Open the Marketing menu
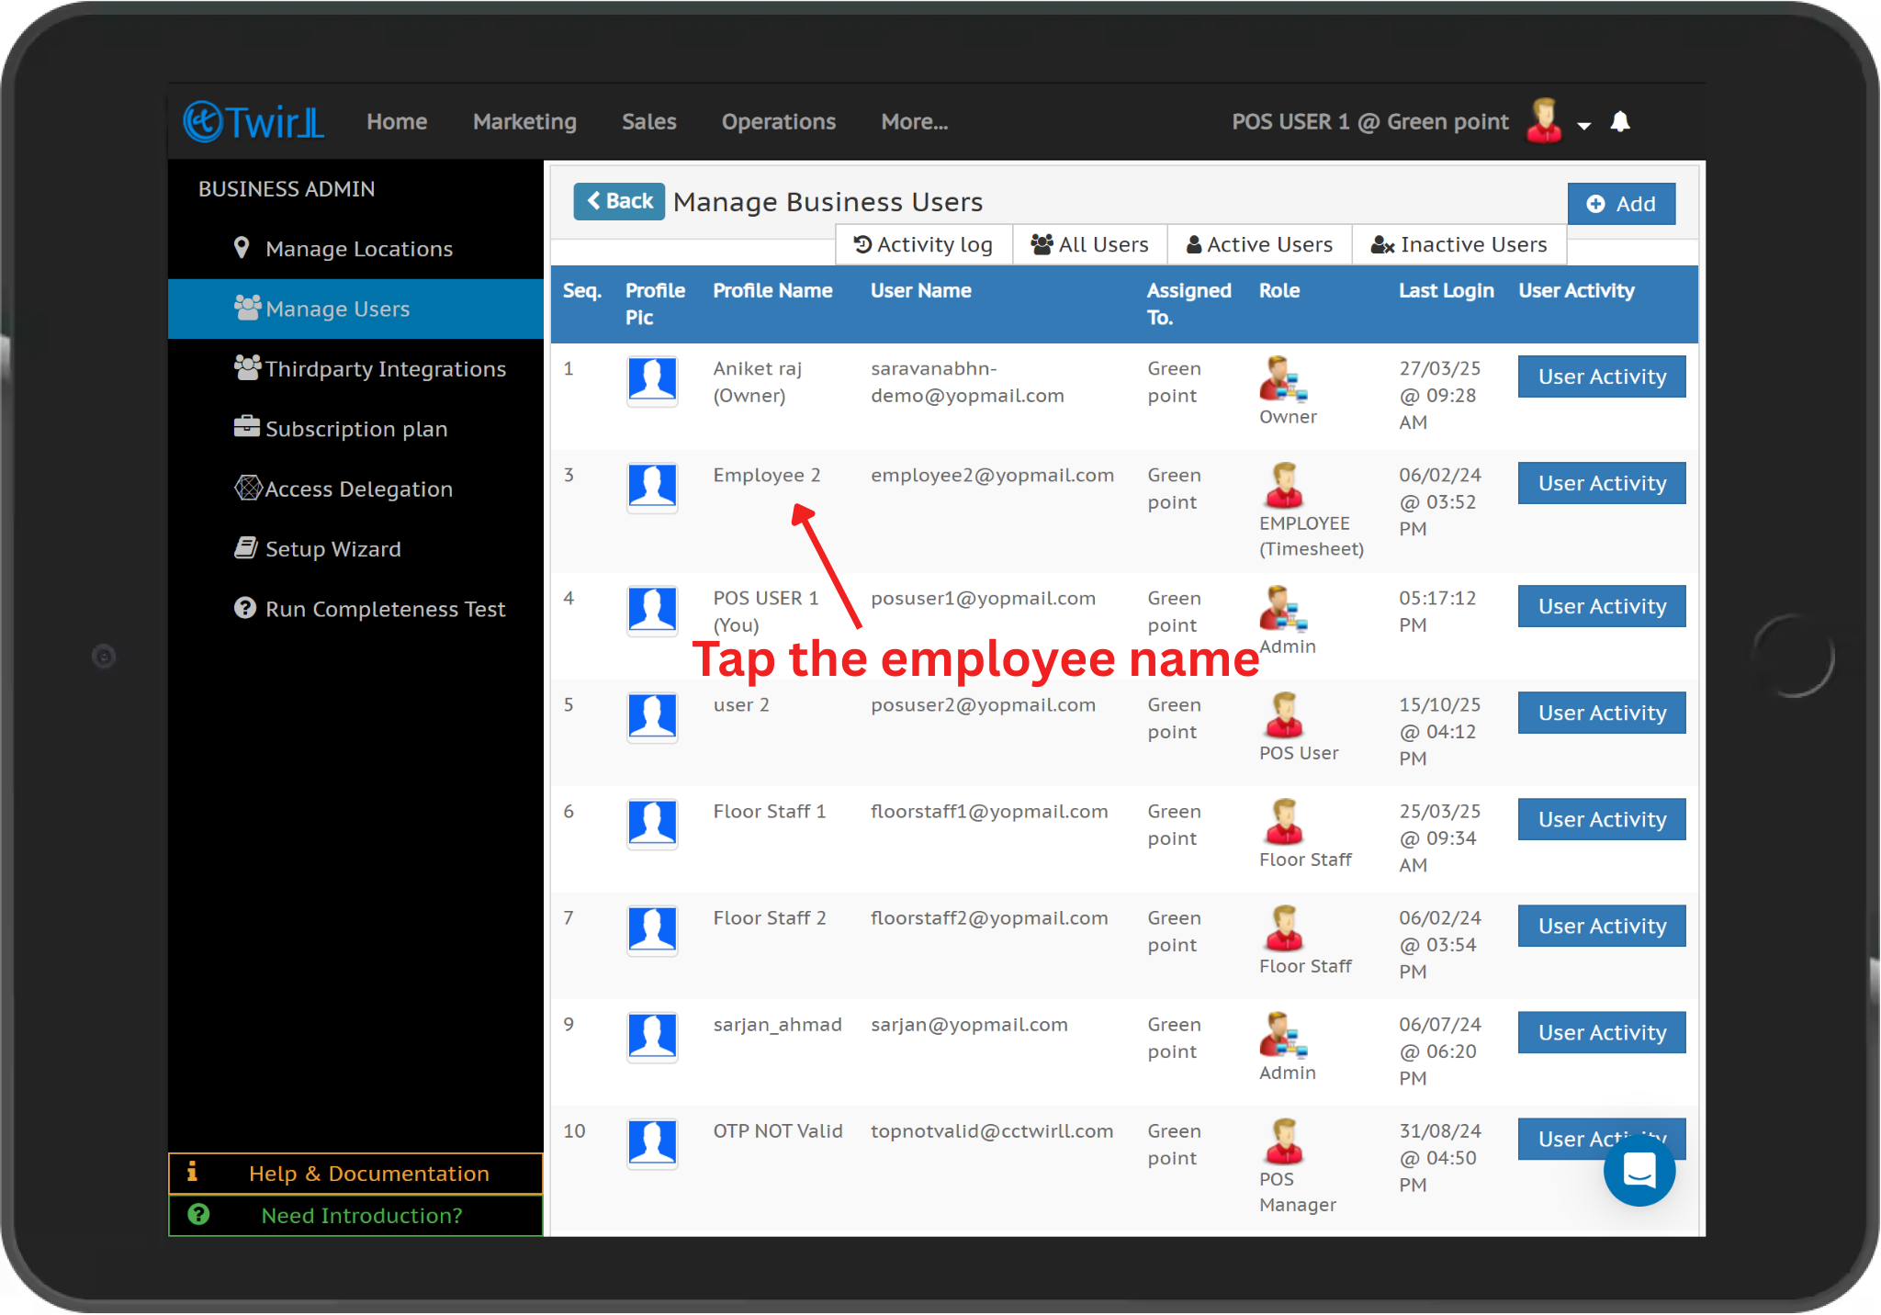The width and height of the screenshot is (1881, 1315). pos(524,121)
